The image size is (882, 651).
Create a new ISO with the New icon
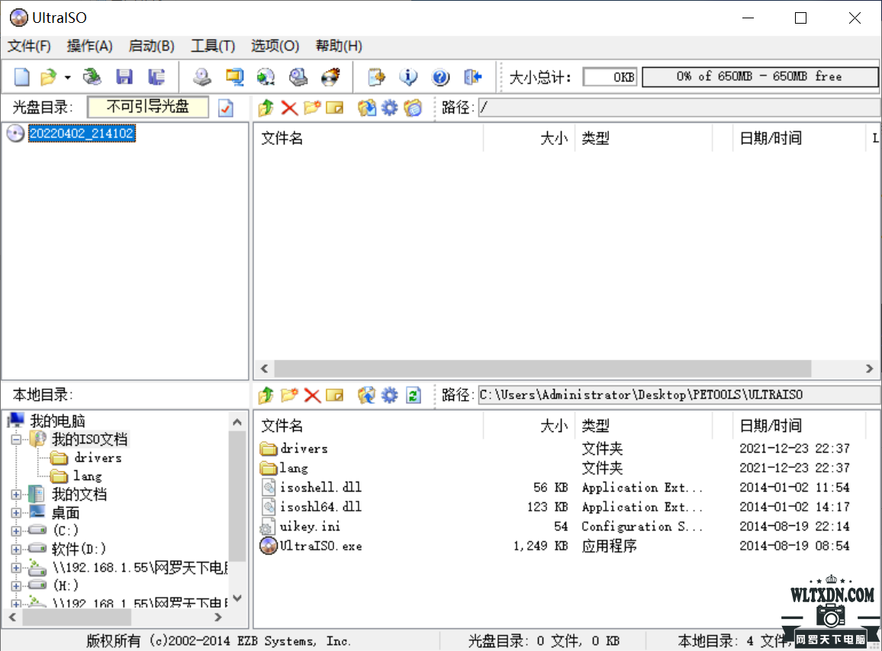(21, 76)
